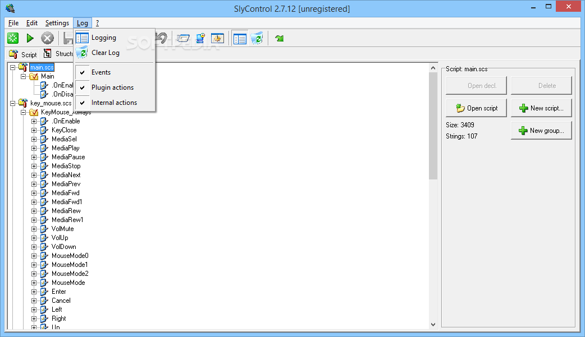Choose Clear Log from the Log menu
This screenshot has width=585, height=337.
pyautogui.click(x=115, y=53)
